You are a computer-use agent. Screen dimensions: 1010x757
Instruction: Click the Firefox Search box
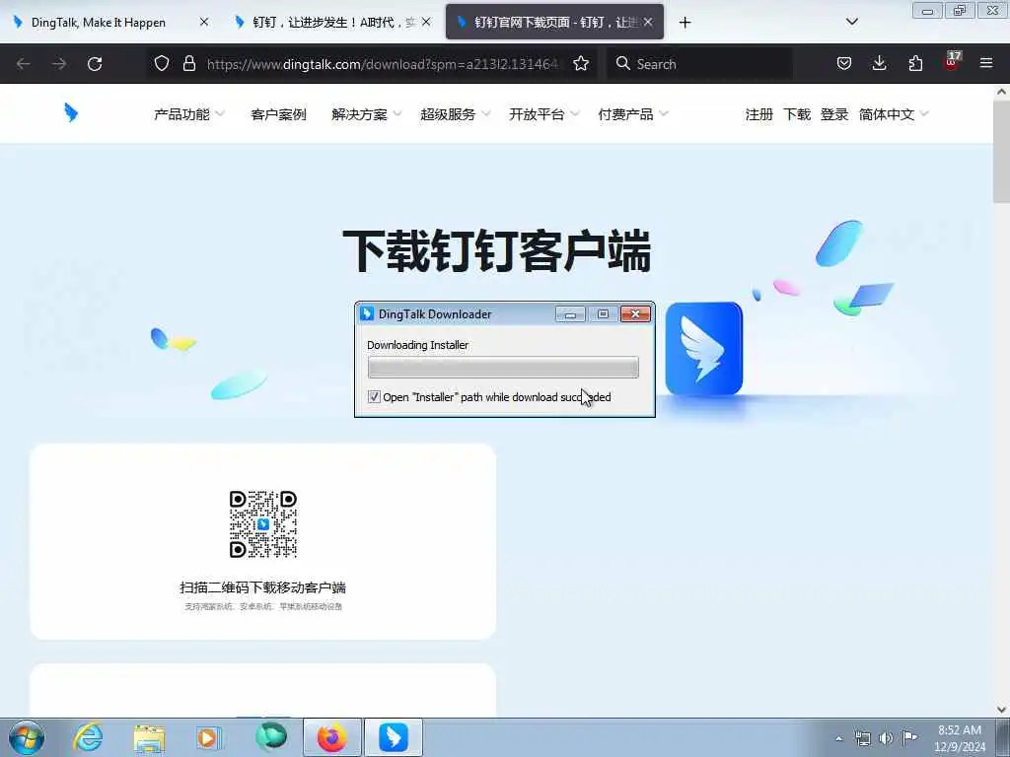pyautogui.click(x=699, y=64)
